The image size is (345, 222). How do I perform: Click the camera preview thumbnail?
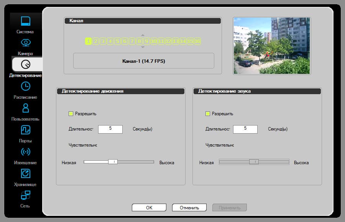(x=272, y=46)
